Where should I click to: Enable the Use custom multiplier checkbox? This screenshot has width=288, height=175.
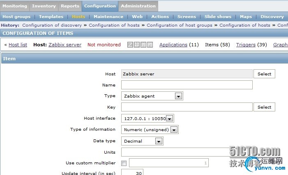[x=124, y=163]
